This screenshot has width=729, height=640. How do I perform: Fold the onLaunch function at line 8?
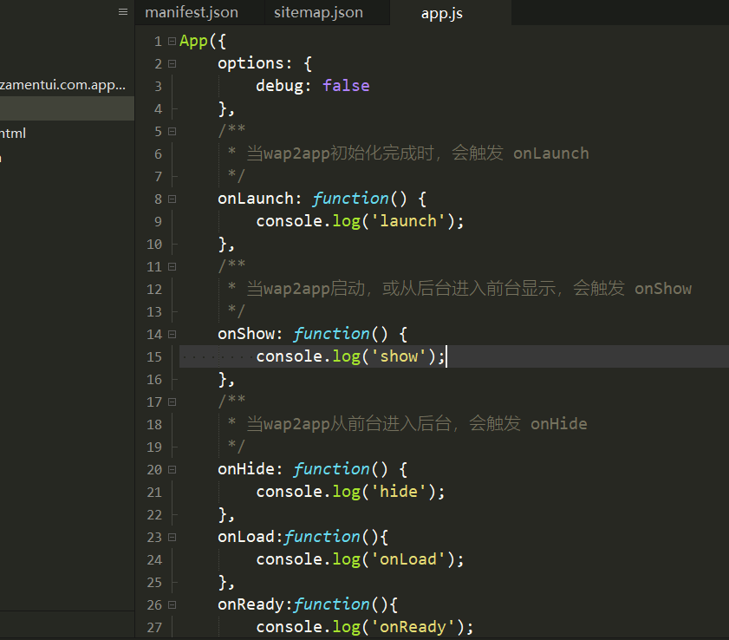172,199
